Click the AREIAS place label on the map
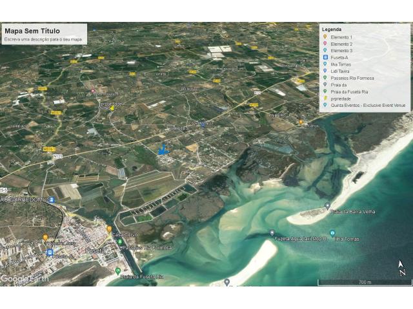This screenshot has height=309, width=413. 19,126
